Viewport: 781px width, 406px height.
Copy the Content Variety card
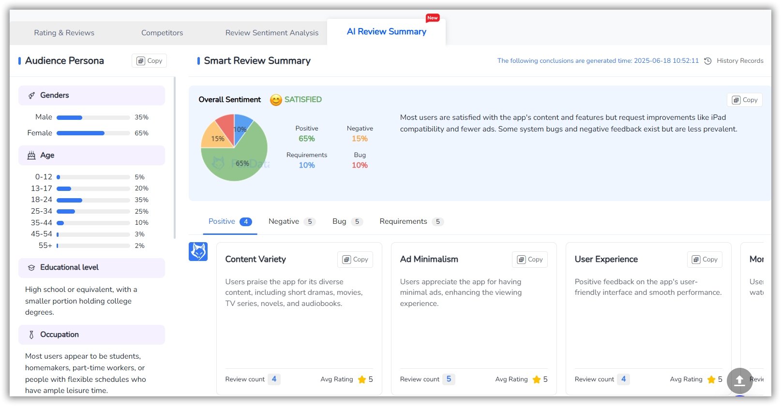[x=355, y=260]
